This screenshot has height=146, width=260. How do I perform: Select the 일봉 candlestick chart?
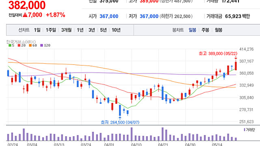(192, 30)
